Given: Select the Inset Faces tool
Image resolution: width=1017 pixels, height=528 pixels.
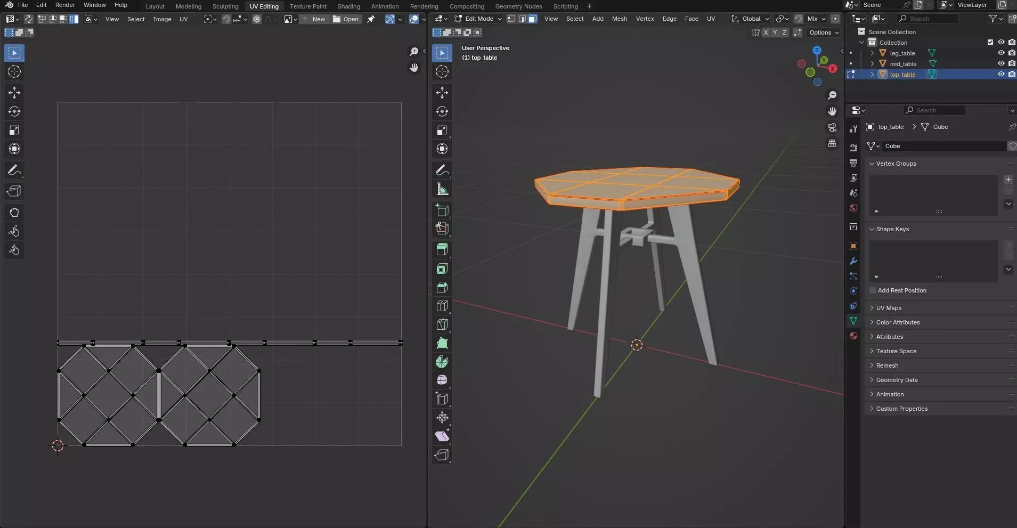Looking at the screenshot, I should point(442,269).
